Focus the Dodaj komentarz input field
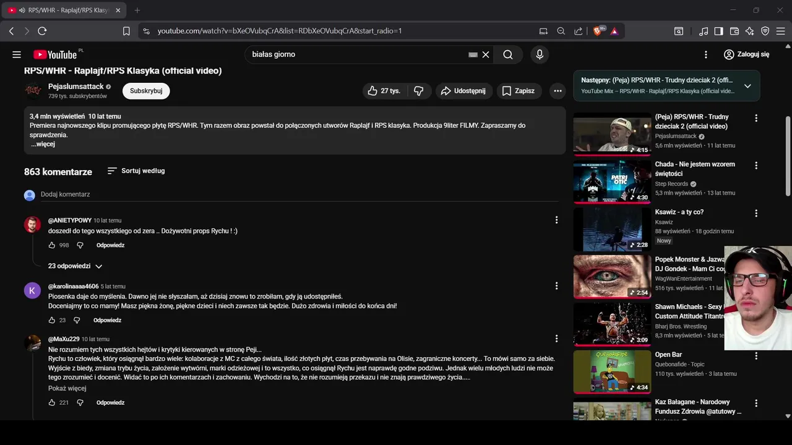The image size is (792, 445). [299, 195]
